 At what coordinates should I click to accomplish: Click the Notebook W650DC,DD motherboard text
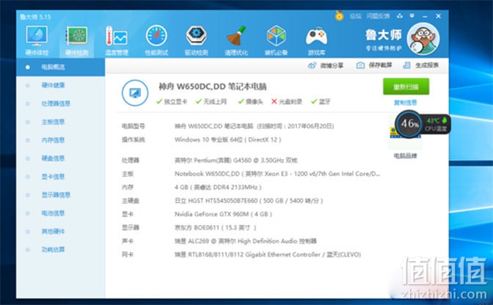277,174
